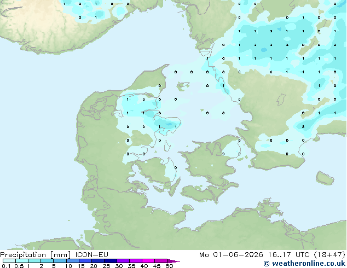Click the "45" legend scale label
Image resolution: width=347 pixels, height=268 pixels.
(x=157, y=266)
